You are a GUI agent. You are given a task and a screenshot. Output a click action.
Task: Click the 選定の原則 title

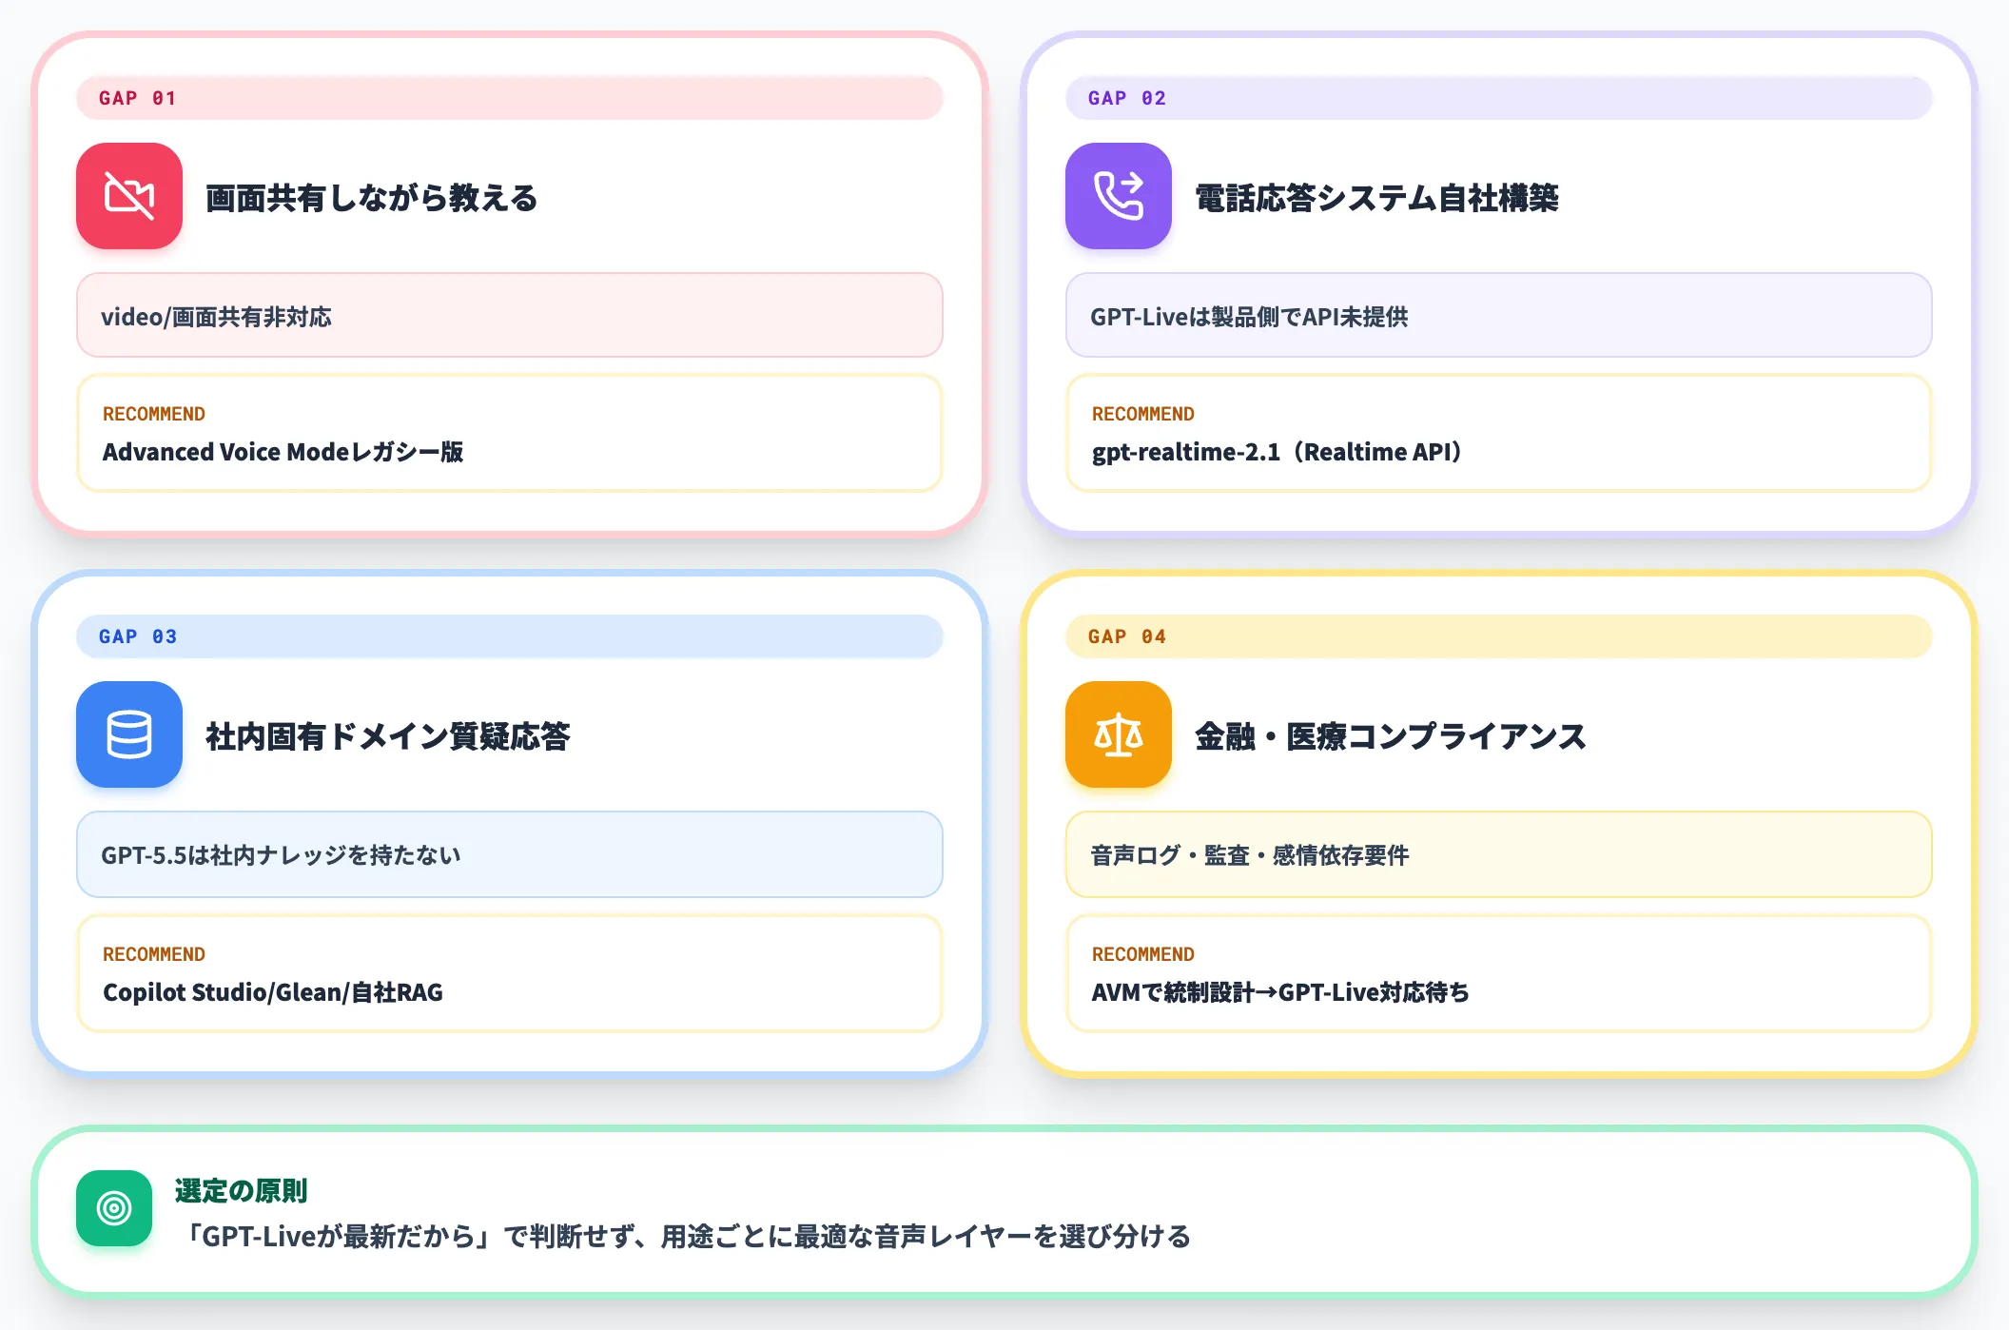click(241, 1191)
